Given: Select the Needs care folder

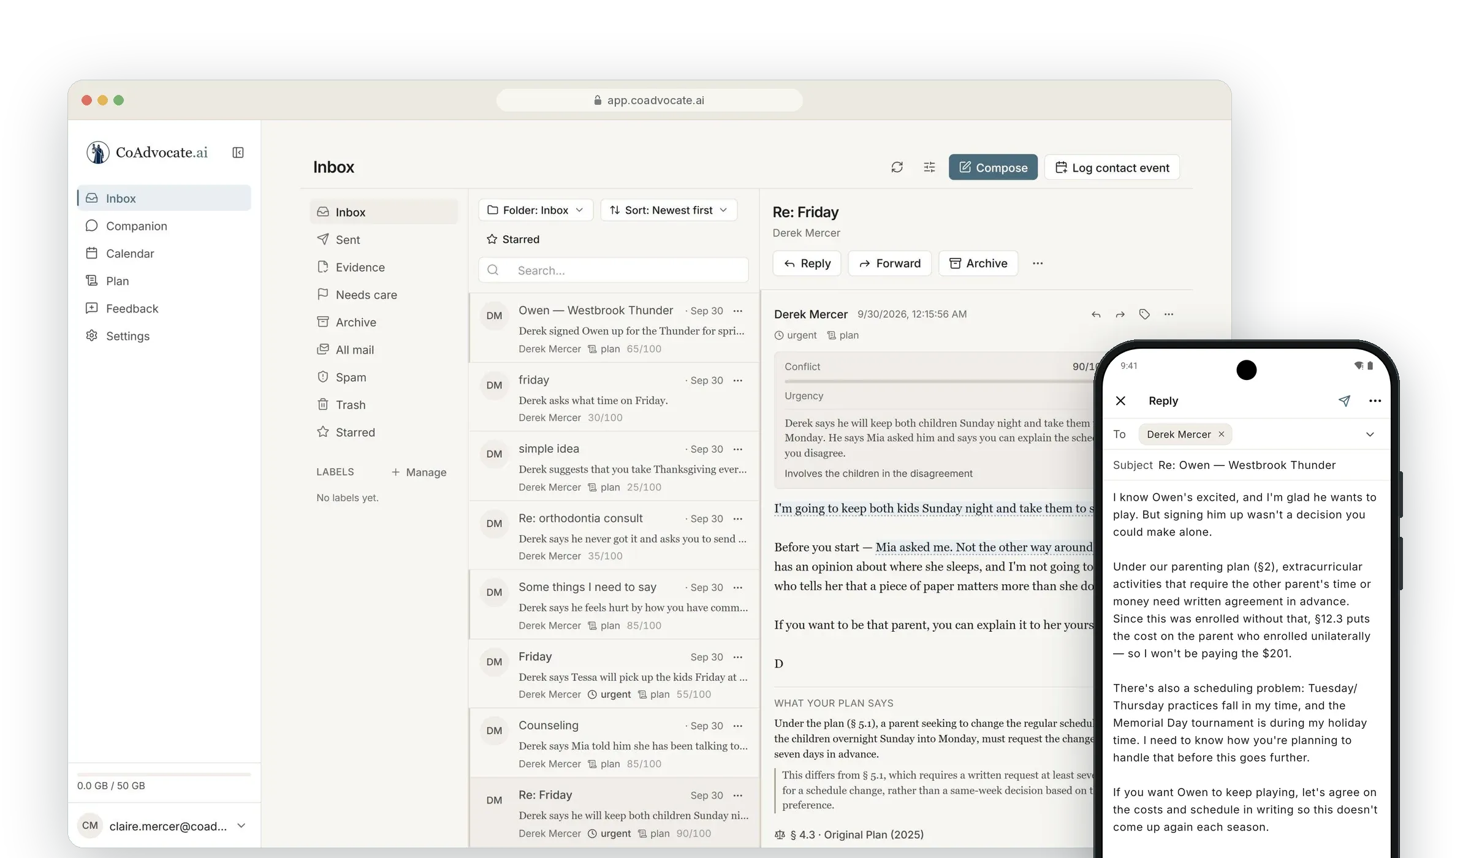Looking at the screenshot, I should [384, 295].
